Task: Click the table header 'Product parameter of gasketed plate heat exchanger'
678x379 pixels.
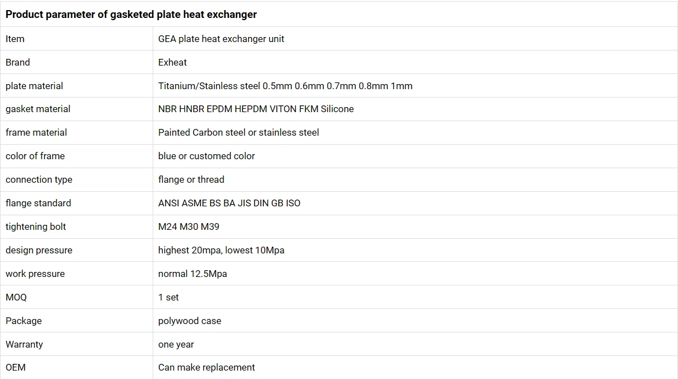Action: tap(131, 15)
